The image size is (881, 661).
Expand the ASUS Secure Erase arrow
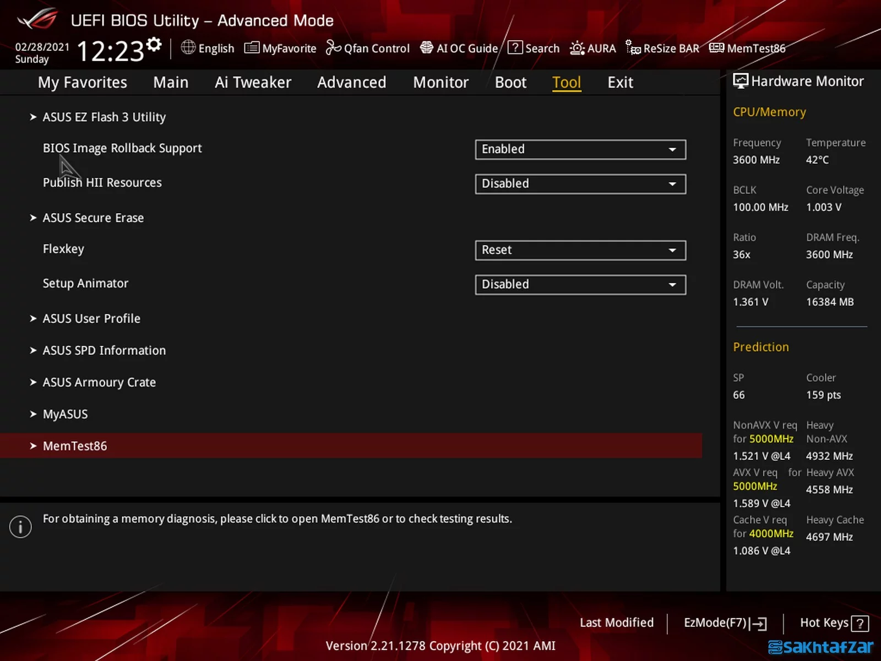point(33,218)
